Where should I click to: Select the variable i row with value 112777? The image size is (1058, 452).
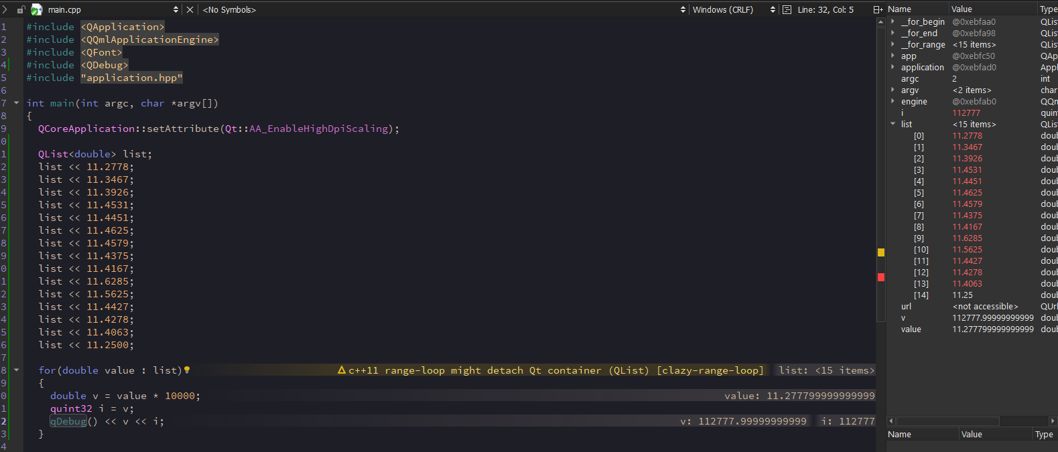click(x=972, y=112)
